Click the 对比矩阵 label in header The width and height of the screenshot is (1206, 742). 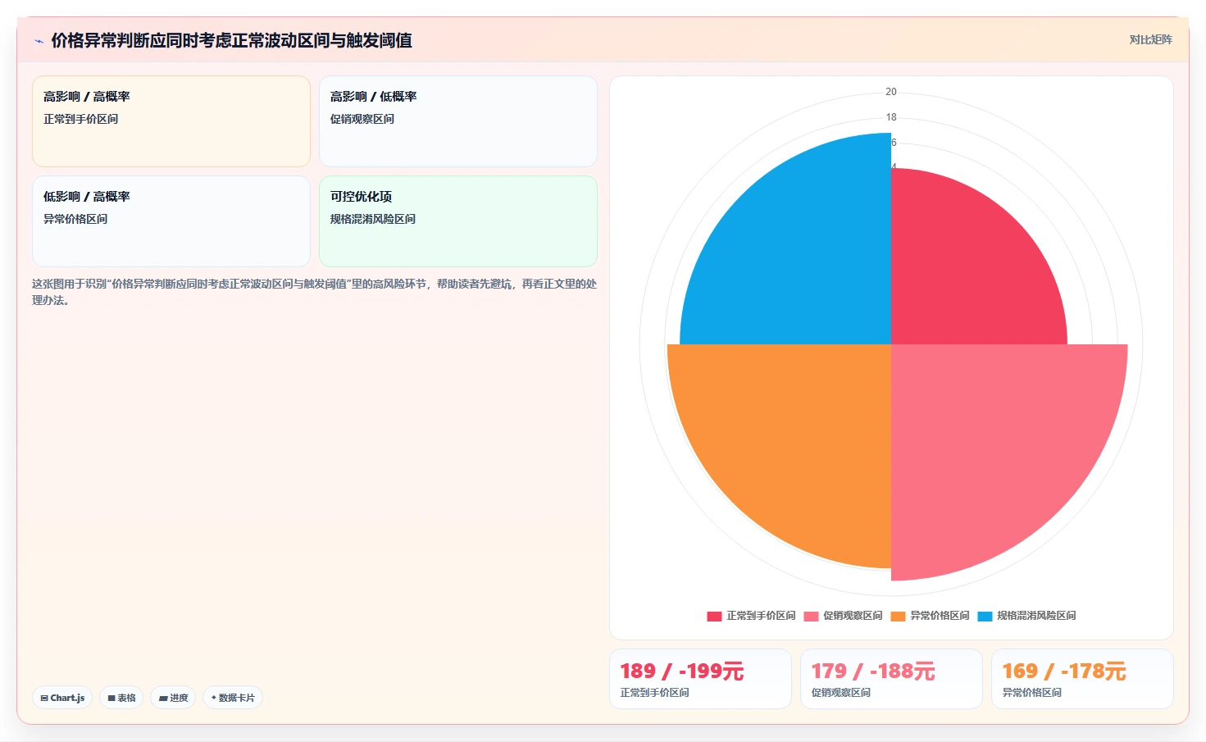[x=1150, y=39]
